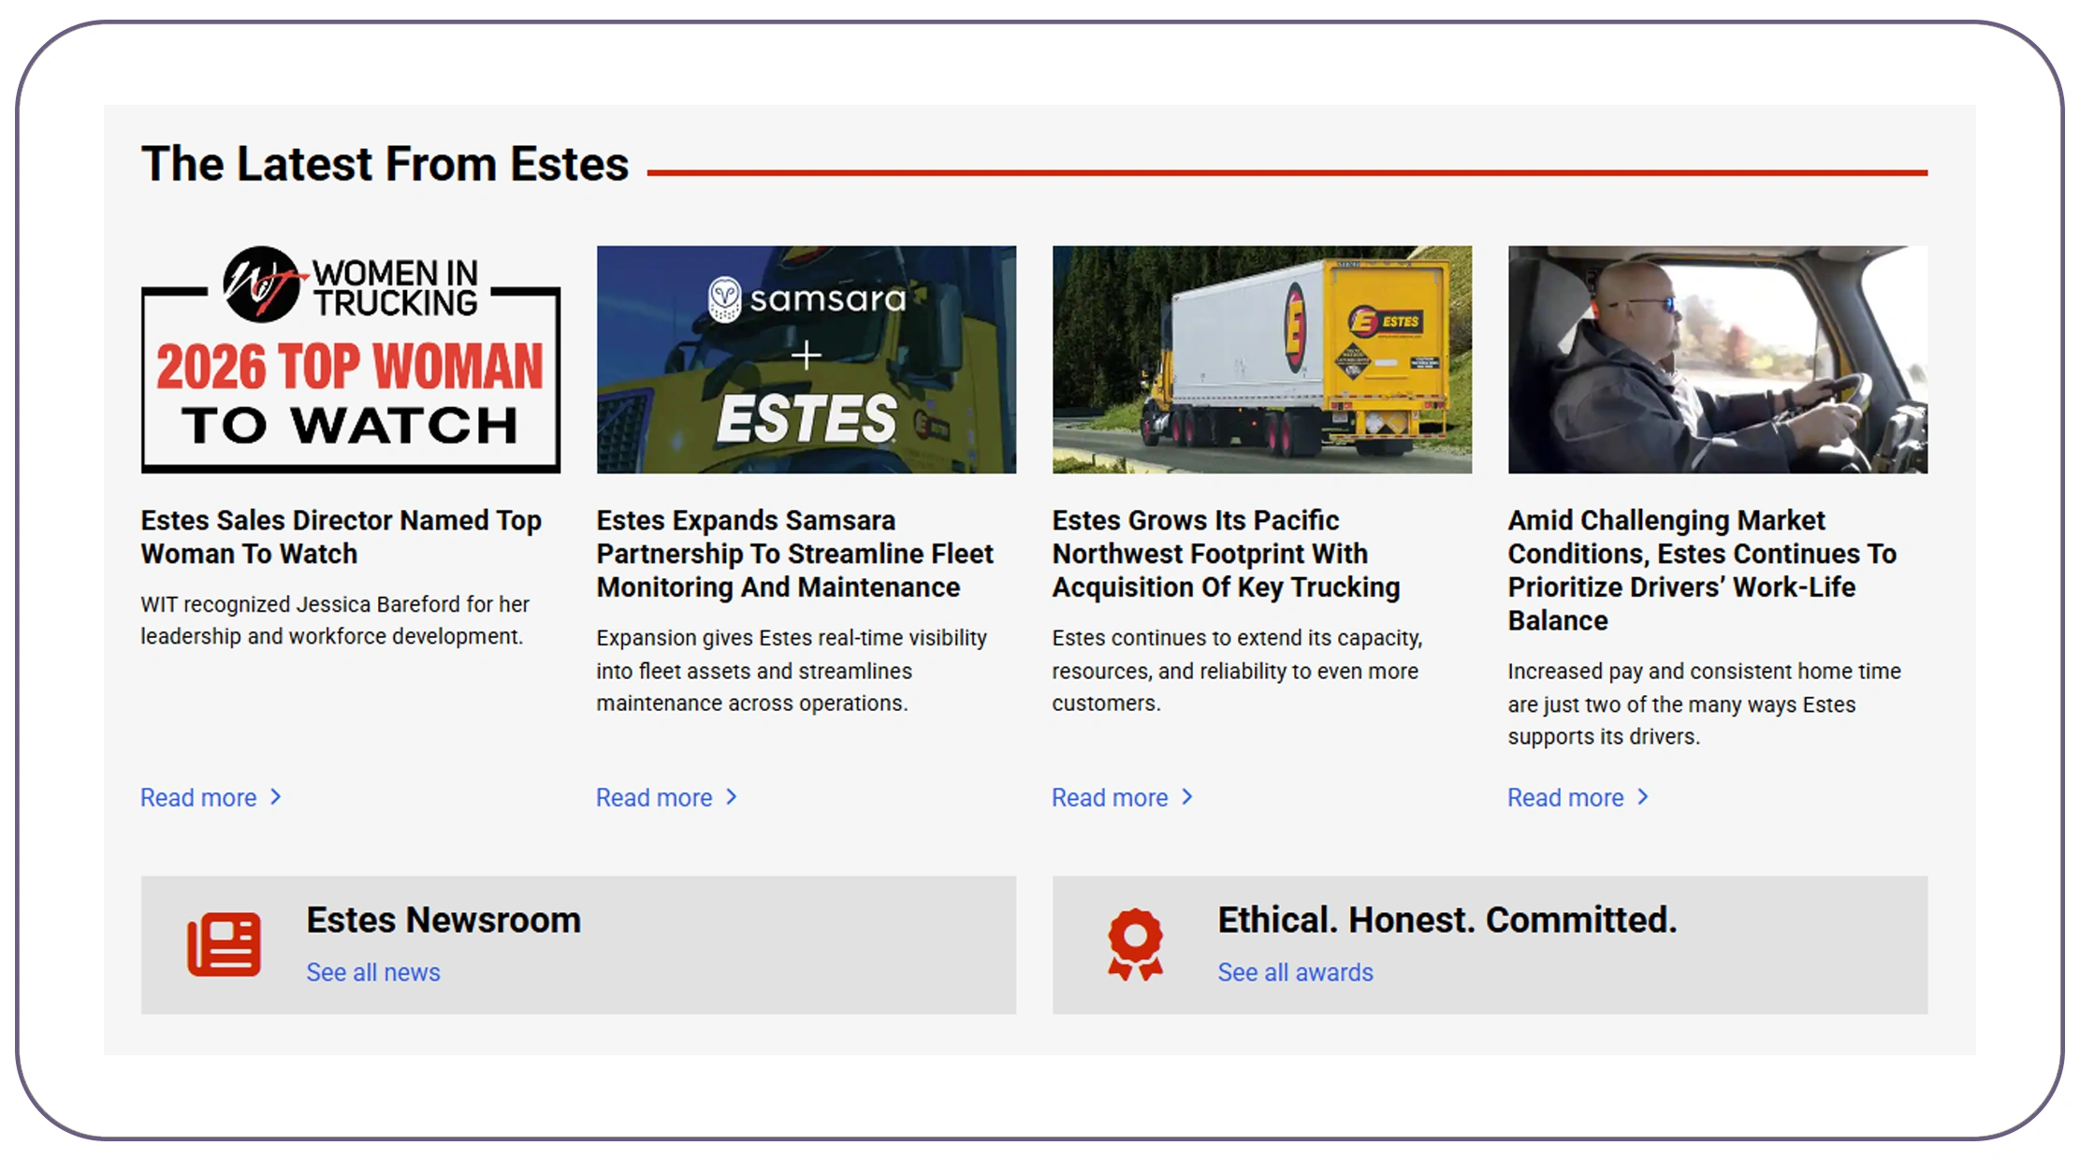Open Amid Challenging Market Conditions headline
This screenshot has width=2080, height=1160.
point(1701,570)
